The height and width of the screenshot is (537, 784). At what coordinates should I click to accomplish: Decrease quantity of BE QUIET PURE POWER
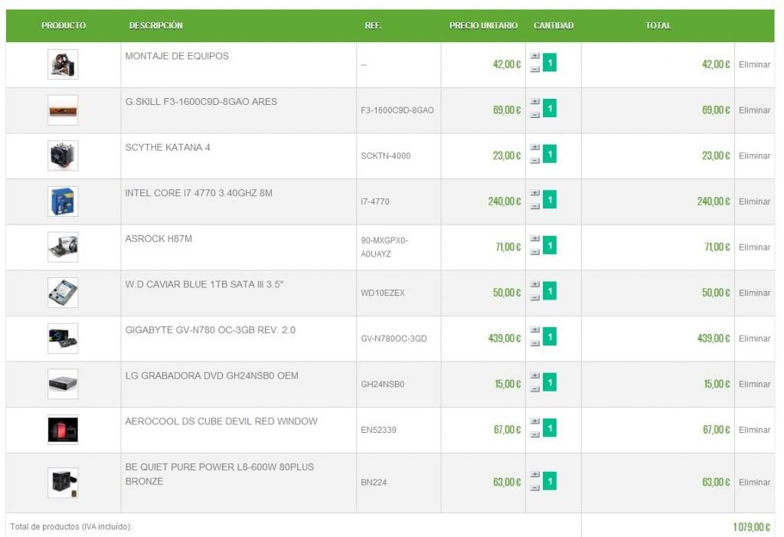pyautogui.click(x=535, y=487)
